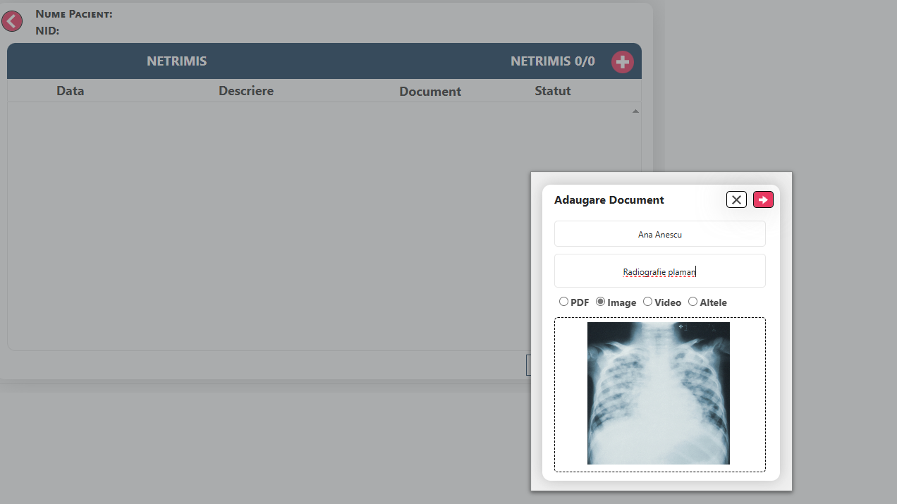The width and height of the screenshot is (897, 504).
Task: Click the scrollbar up arrow
Action: click(635, 111)
